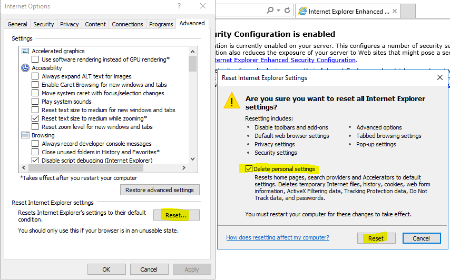This screenshot has width=450, height=280.
Task: Close the Internet Options window
Action: click(x=203, y=6)
